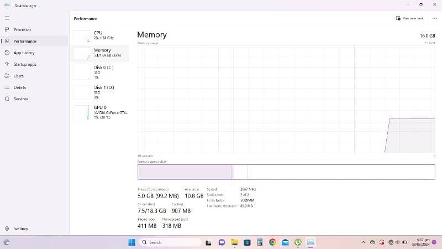Open Google Chrome from the taskbar

(272, 242)
